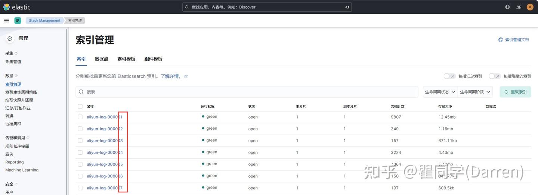Open Machine Learning in the sidebar
This screenshot has height=195, width=538.
coord(22,170)
